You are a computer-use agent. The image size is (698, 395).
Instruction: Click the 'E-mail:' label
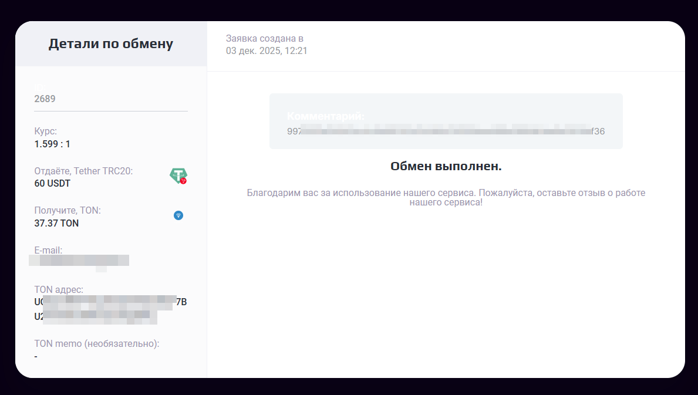(48, 251)
